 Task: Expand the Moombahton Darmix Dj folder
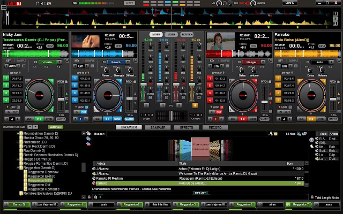click(18, 133)
